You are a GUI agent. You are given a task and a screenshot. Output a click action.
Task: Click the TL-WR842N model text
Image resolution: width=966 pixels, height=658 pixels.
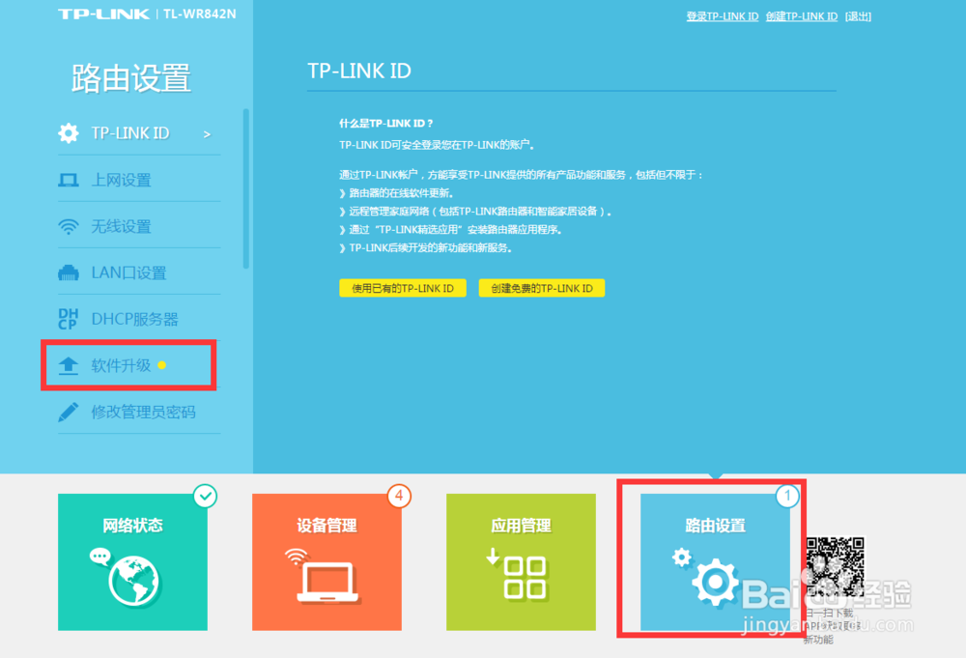point(200,14)
